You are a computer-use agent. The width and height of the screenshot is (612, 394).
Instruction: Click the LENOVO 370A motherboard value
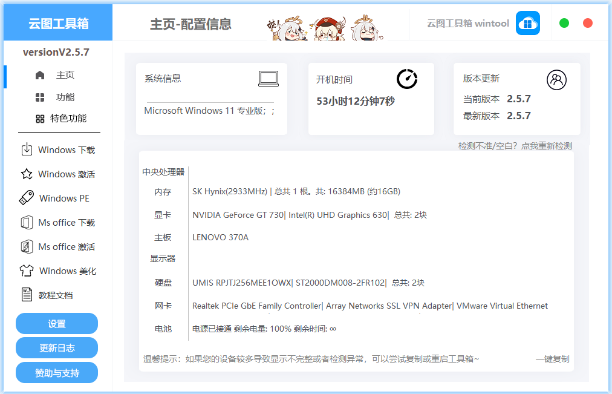[x=220, y=237]
